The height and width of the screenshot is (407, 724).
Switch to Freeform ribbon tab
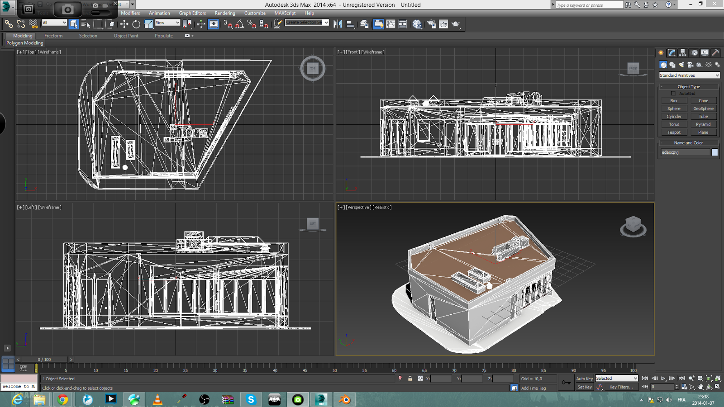tap(53, 36)
